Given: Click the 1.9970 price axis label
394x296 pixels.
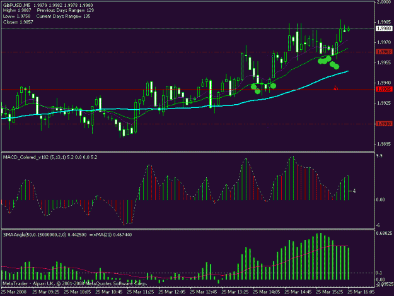Looking at the screenshot, I should click(384, 42).
